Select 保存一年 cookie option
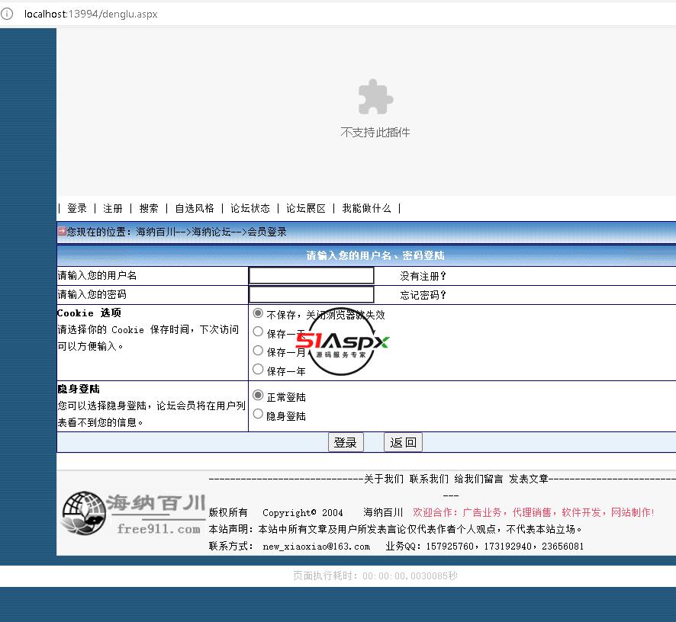676x622 pixels. (x=258, y=370)
